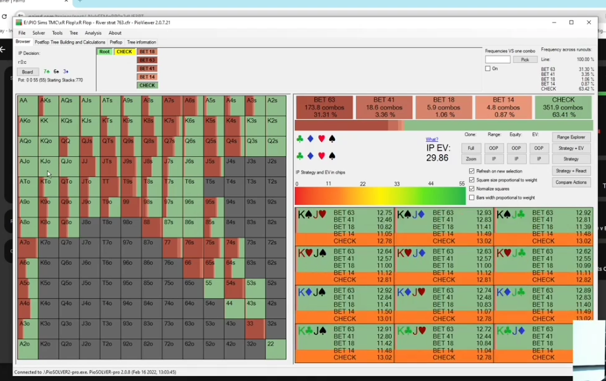The height and width of the screenshot is (381, 606).
Task: Click the IP button under Equity
Action: tap(516, 159)
